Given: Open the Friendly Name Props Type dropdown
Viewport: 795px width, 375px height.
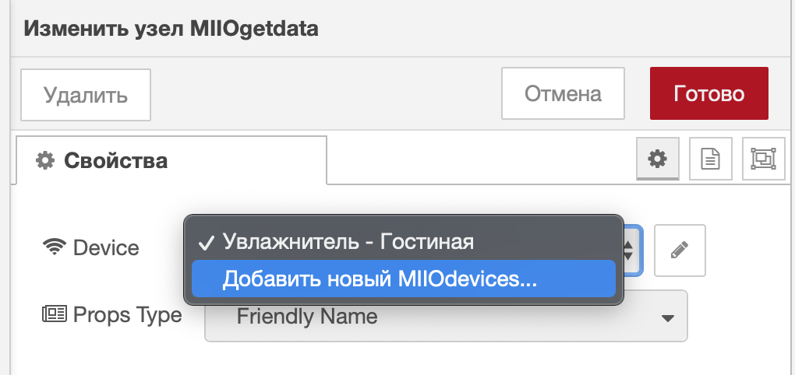Looking at the screenshot, I should (x=446, y=317).
